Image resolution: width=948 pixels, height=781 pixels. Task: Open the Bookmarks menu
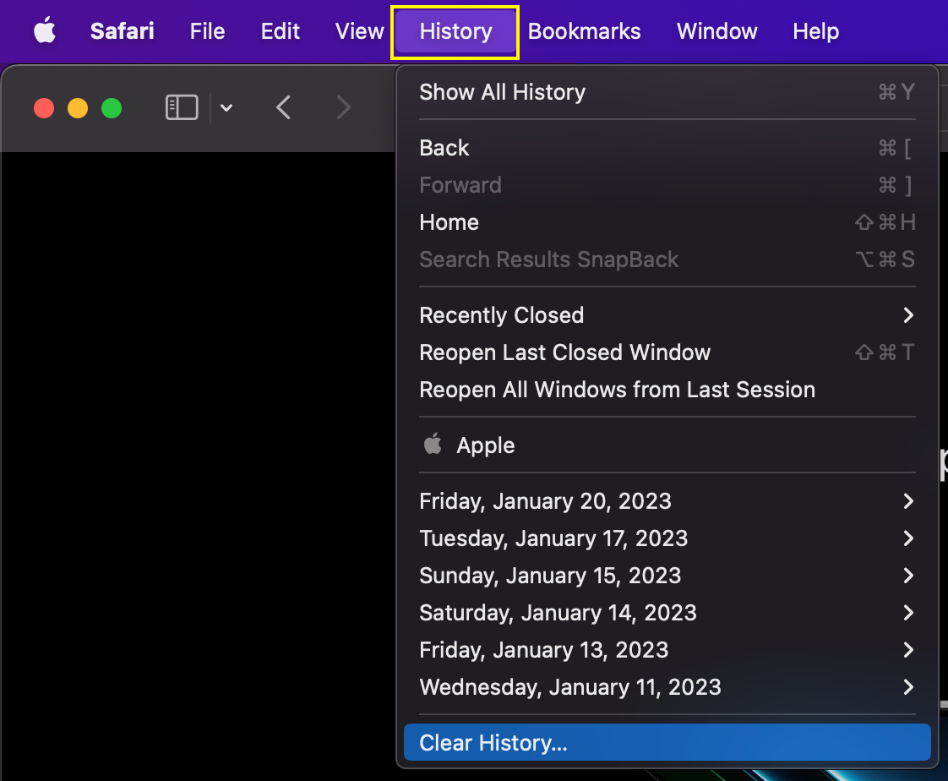coord(584,31)
